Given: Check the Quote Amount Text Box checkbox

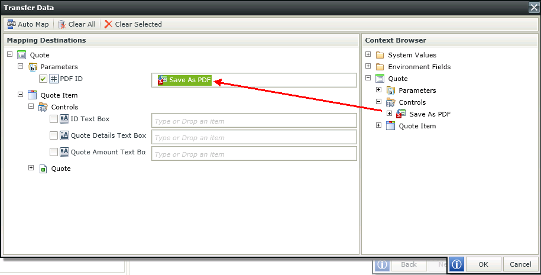Looking at the screenshot, I should 53,152.
